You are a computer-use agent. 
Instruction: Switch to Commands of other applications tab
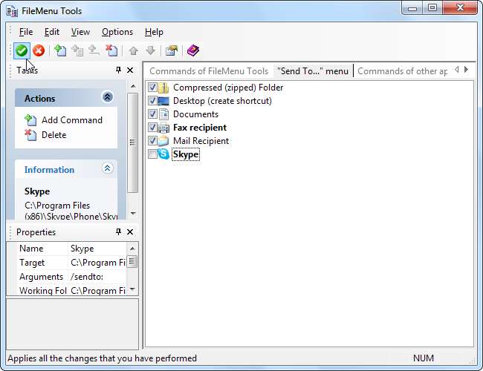tap(403, 71)
